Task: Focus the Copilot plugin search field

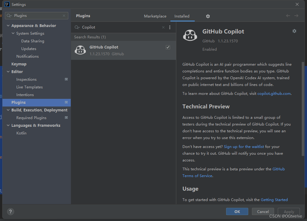Action: (x=122, y=27)
